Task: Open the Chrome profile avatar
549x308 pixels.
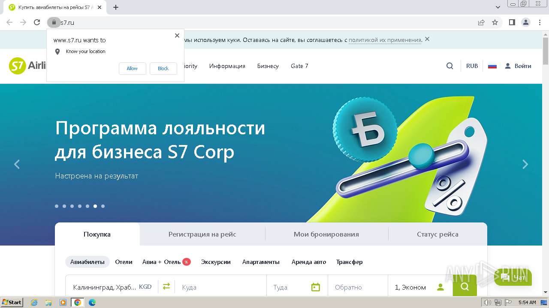Action: (526, 22)
